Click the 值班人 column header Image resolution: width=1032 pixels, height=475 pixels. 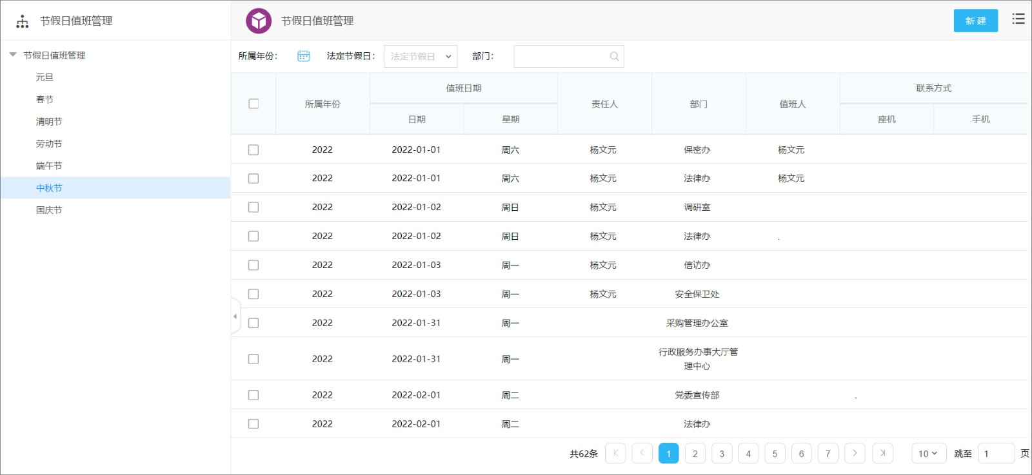(x=793, y=104)
